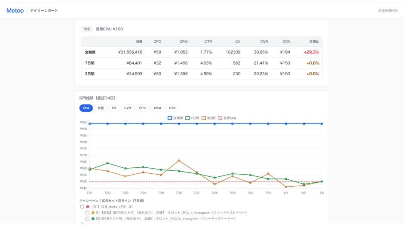Switch chart to CV tab
The width and height of the screenshot is (404, 226).
114,108
